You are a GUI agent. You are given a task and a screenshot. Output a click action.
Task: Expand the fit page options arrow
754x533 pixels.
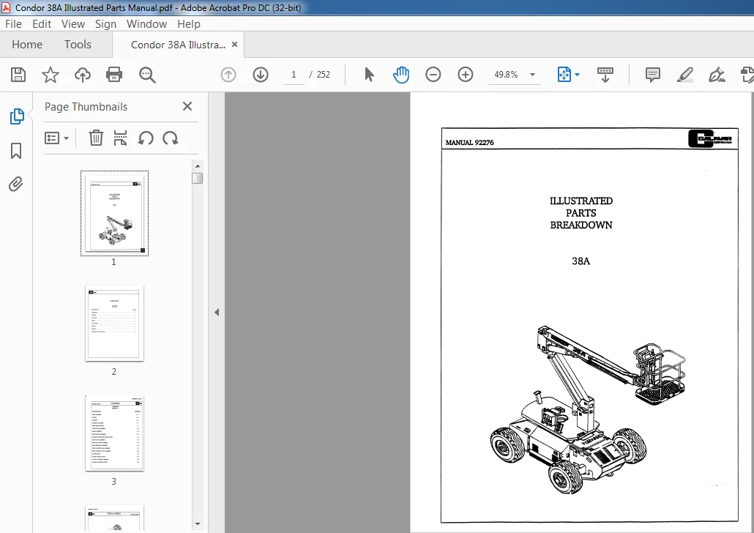pyautogui.click(x=577, y=75)
